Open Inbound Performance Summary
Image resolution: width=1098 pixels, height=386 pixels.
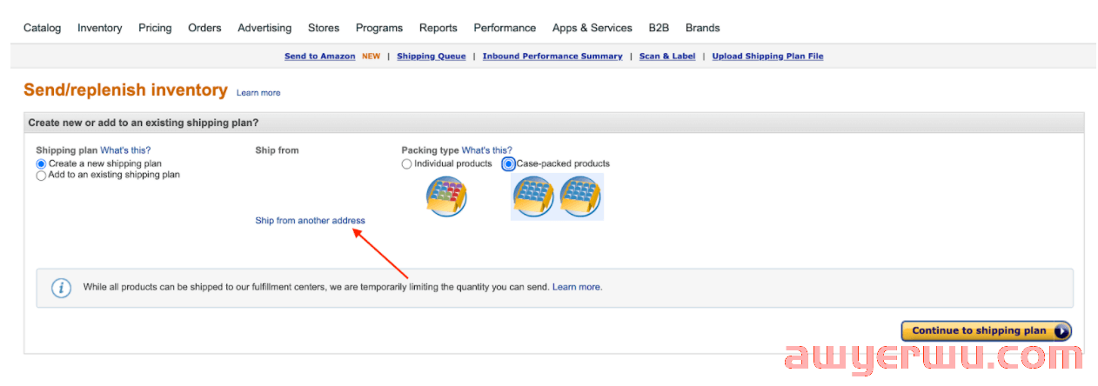[x=552, y=57]
